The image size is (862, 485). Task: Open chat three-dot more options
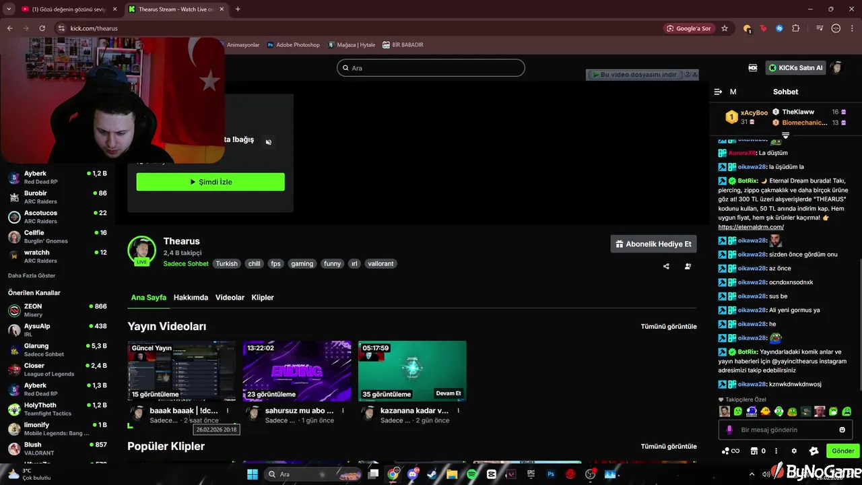point(776,451)
